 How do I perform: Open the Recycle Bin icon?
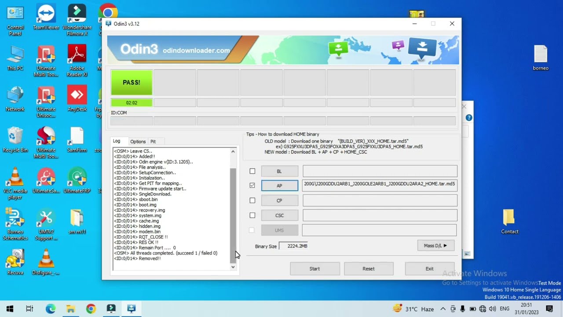pyautogui.click(x=15, y=140)
